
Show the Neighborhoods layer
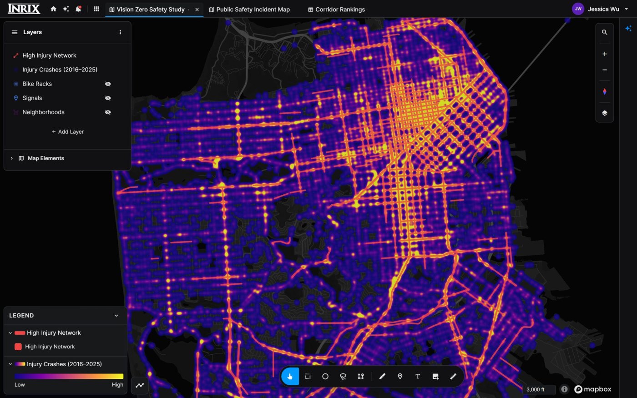[108, 112]
